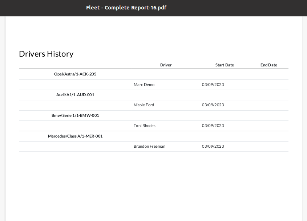Click the Driver column header
The image size is (307, 221).
click(166, 65)
